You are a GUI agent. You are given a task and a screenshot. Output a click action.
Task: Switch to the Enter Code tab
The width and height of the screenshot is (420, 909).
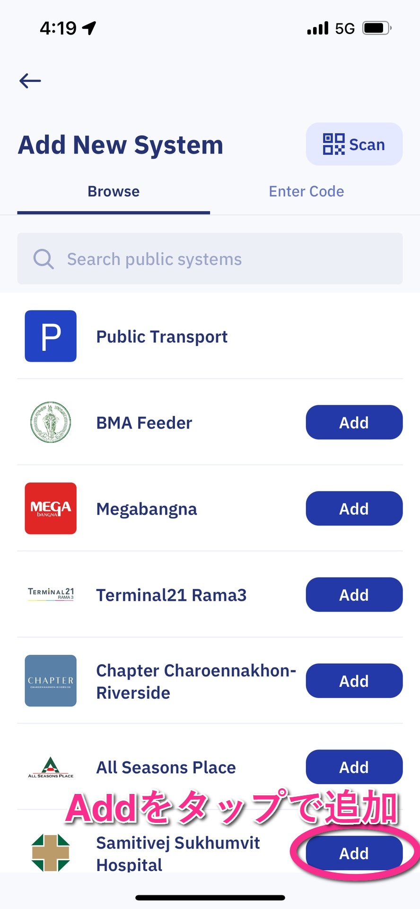pyautogui.click(x=306, y=192)
